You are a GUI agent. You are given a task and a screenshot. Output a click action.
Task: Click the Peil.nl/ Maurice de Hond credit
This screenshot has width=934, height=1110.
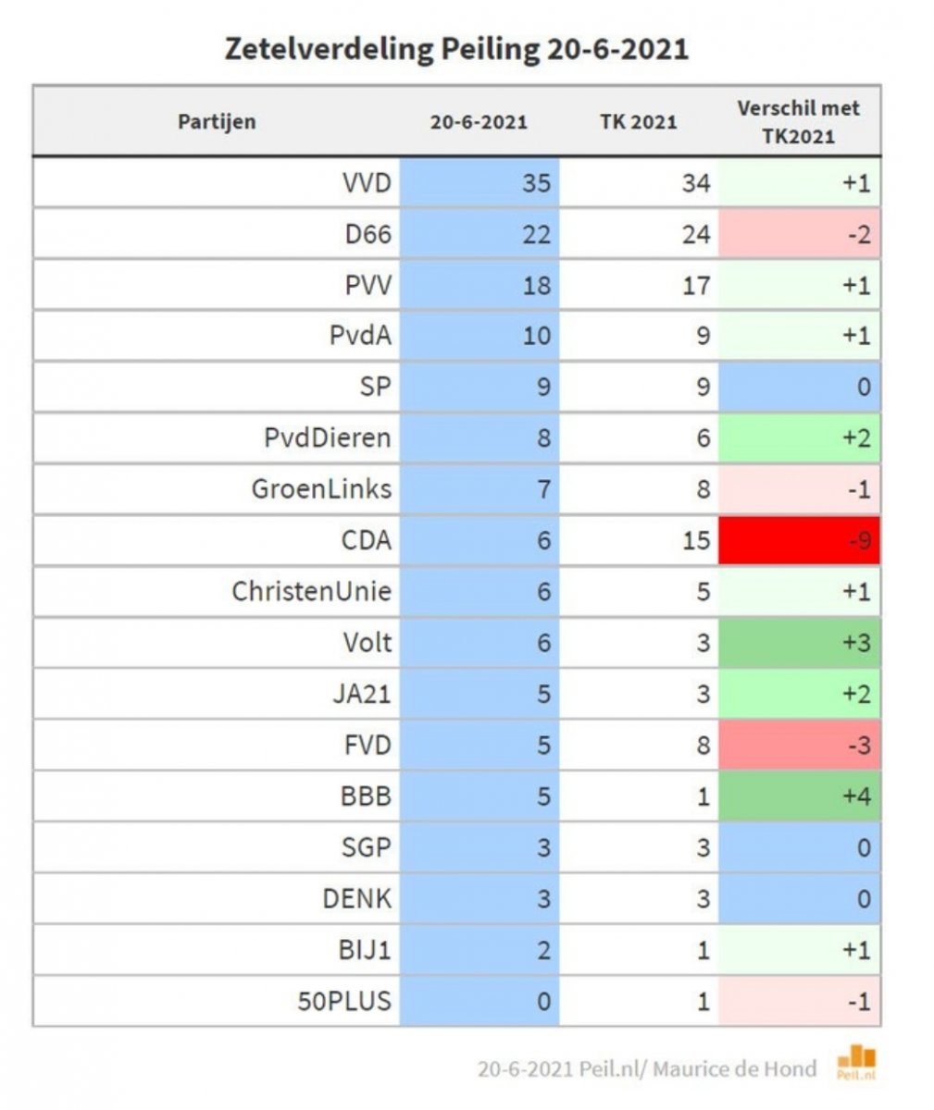[x=647, y=1069]
